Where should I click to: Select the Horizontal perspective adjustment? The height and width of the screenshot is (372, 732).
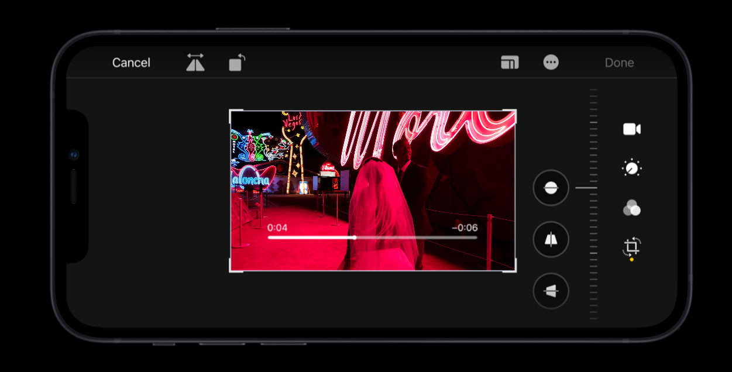[551, 291]
